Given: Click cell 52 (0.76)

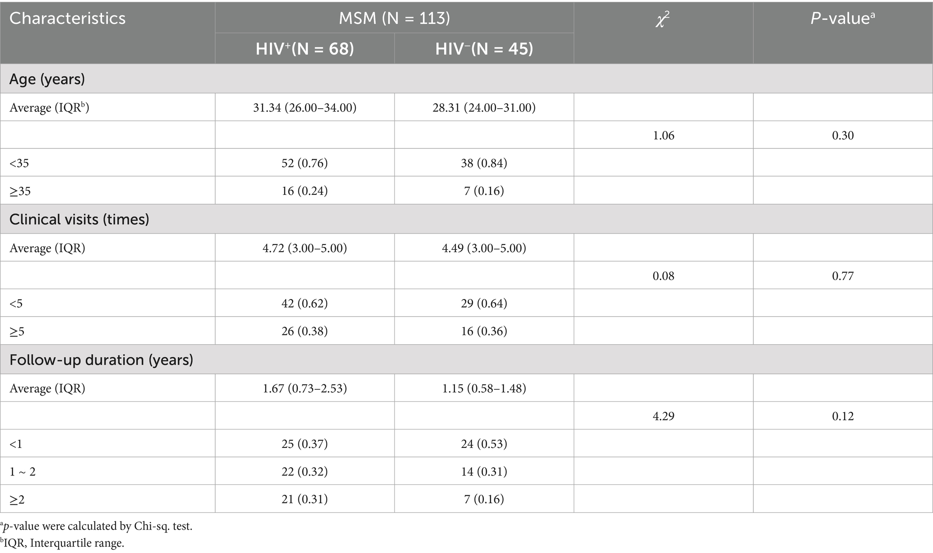Looking at the screenshot, I should pos(305,163).
